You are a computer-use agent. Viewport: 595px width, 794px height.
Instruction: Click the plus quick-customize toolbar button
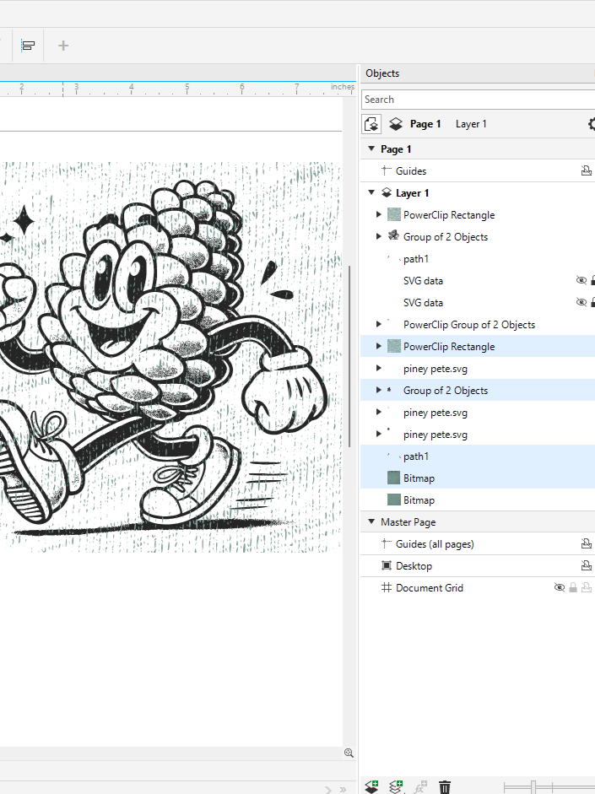click(x=63, y=46)
